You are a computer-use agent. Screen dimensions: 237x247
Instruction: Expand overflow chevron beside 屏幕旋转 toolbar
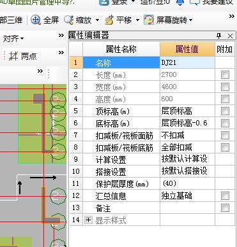pyautogui.click(x=232, y=17)
